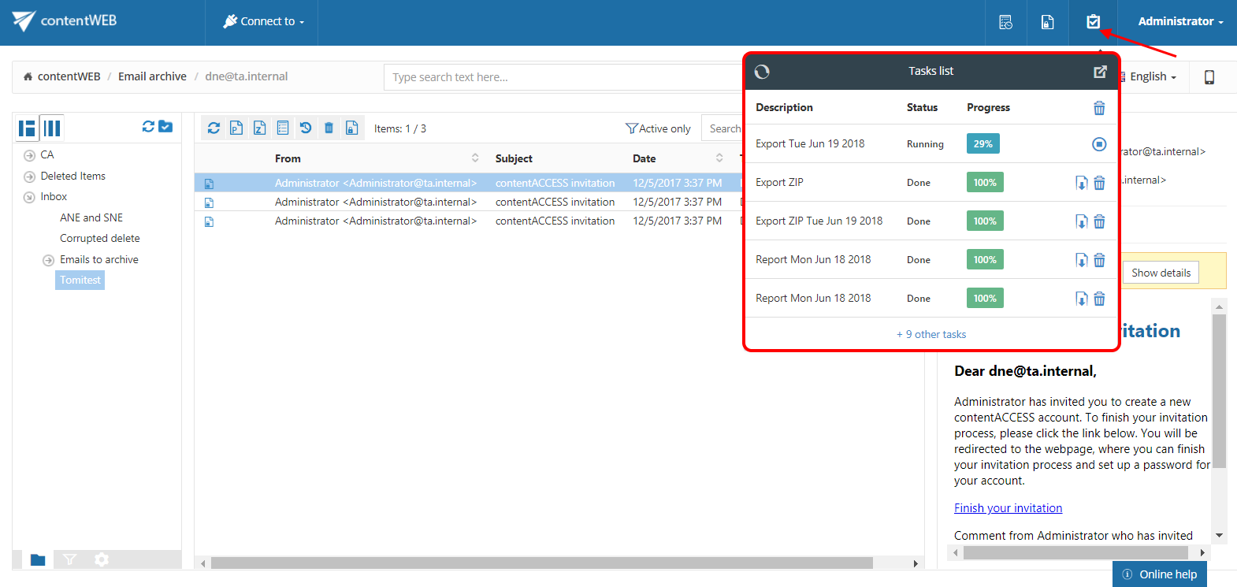Delete first Report Mon Jun 18 2018 task
The width and height of the screenshot is (1237, 587).
1099,260
